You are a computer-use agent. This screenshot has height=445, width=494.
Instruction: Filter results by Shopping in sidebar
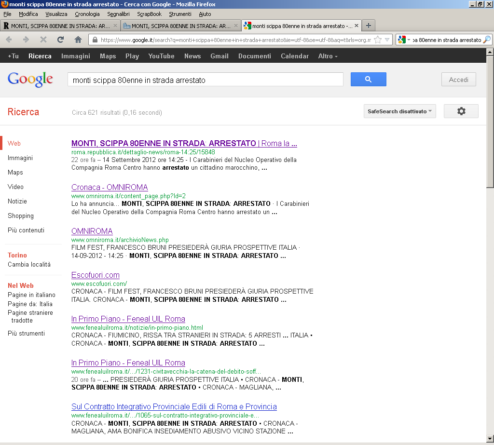[x=20, y=216]
